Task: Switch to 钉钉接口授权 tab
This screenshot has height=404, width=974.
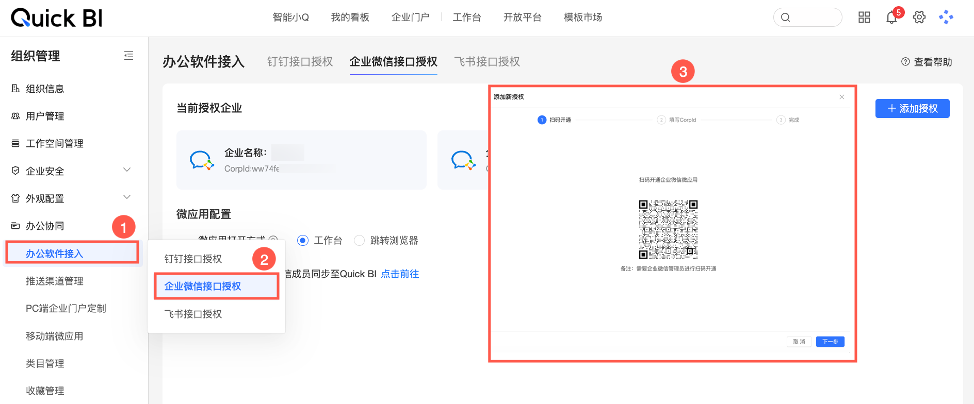Action: click(300, 62)
